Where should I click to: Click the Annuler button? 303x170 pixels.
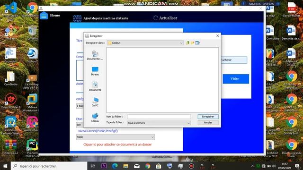point(208,123)
